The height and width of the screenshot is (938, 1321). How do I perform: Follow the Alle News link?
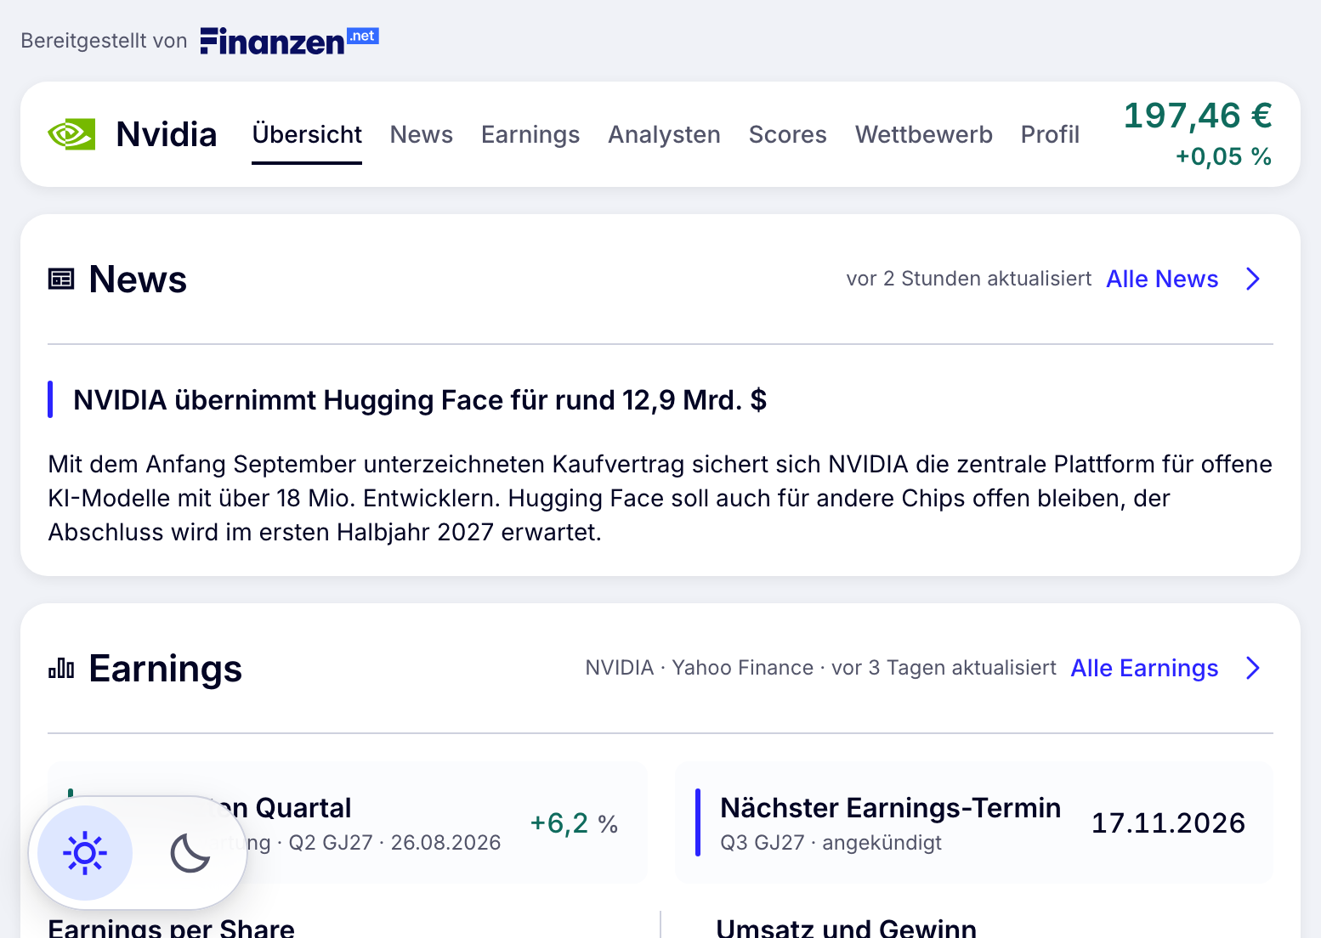[x=1162, y=279]
